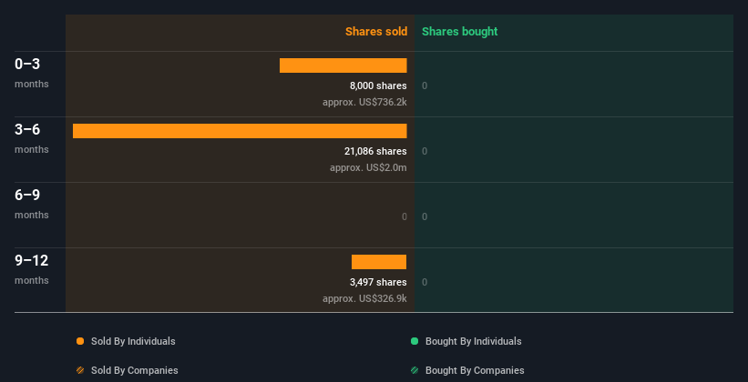Click the orange Sold By Individuals legend dot

click(x=80, y=341)
